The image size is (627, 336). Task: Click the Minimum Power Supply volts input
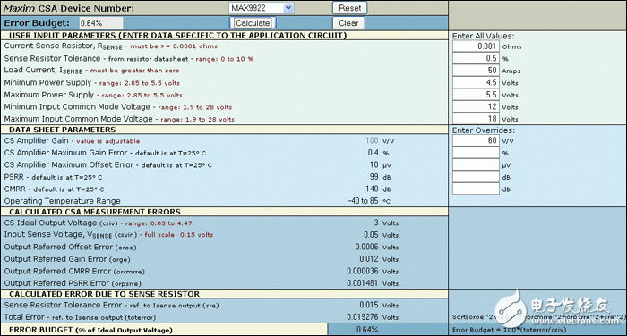(x=476, y=82)
